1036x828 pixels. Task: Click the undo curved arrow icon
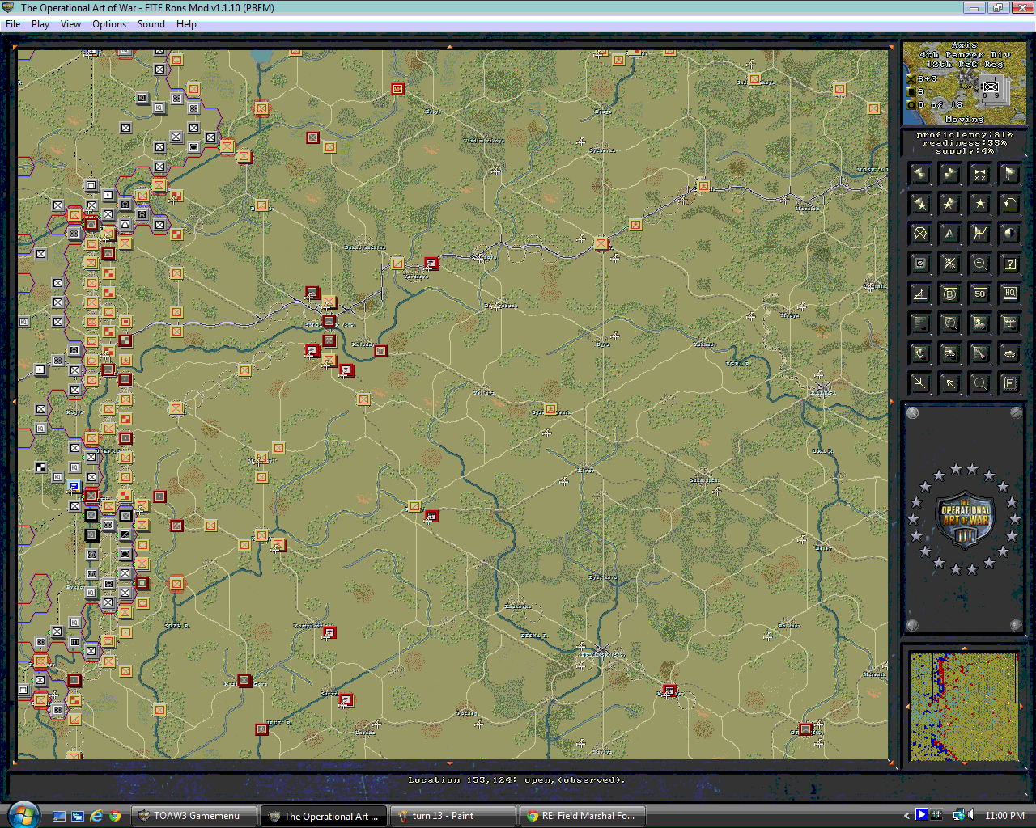click(1010, 203)
